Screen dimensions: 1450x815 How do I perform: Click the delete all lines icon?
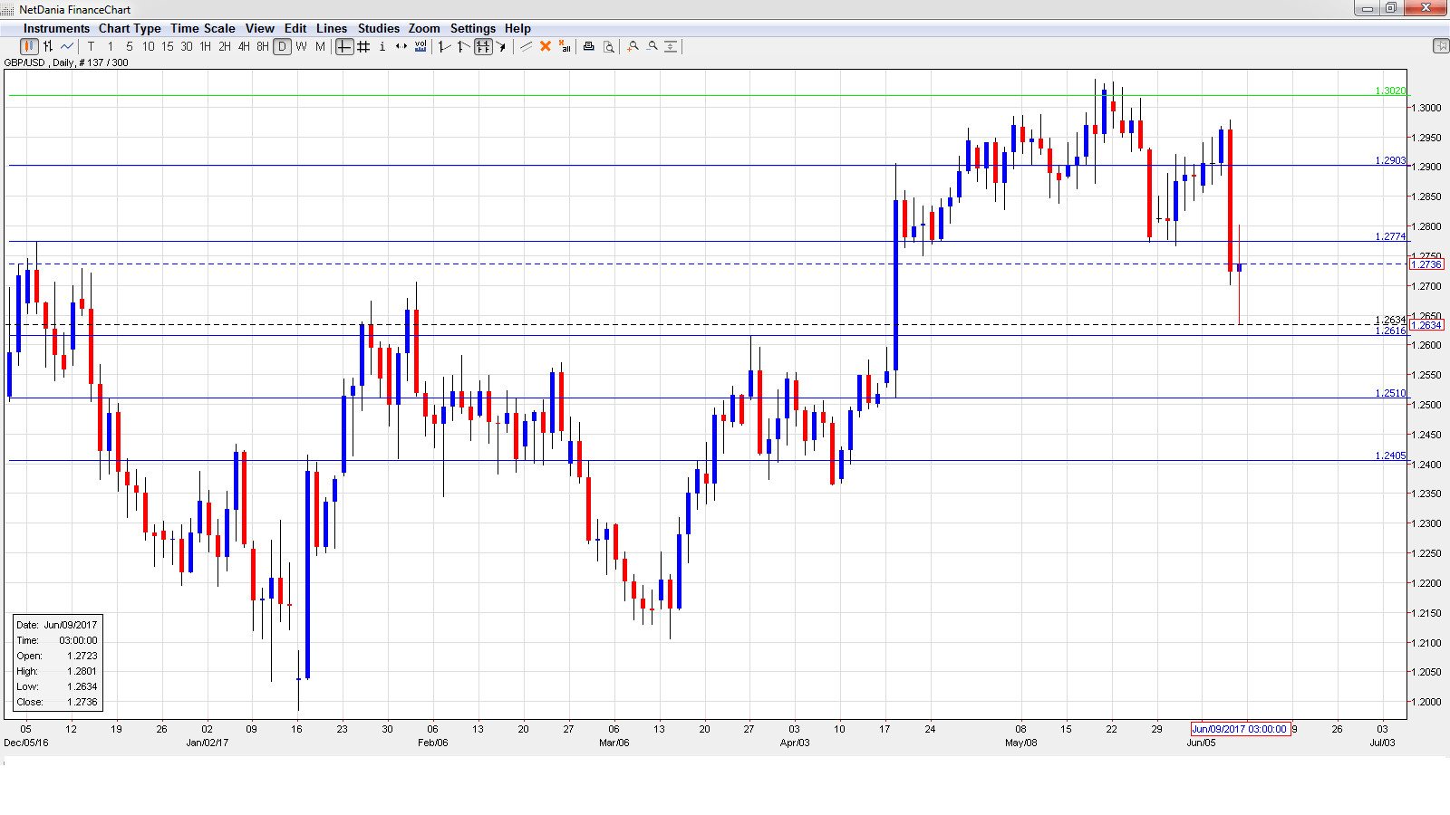[565, 46]
